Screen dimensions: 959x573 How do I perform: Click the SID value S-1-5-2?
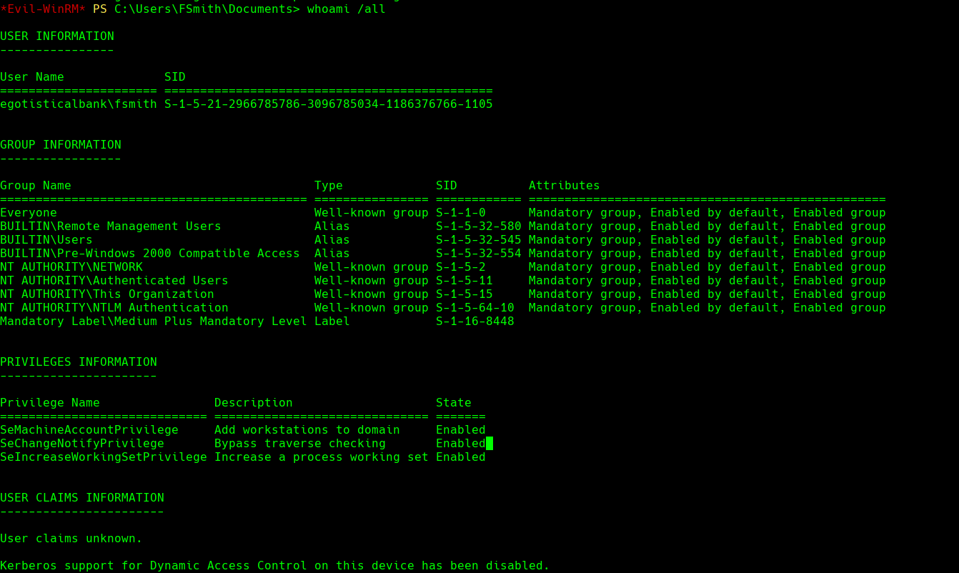[x=461, y=266]
